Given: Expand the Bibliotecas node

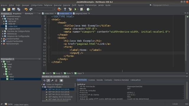Looking at the screenshot, I should [3, 34].
